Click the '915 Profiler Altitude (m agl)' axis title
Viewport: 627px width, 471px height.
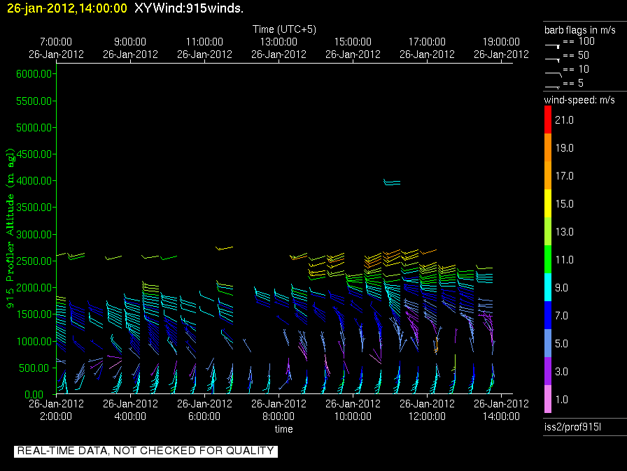click(10, 228)
